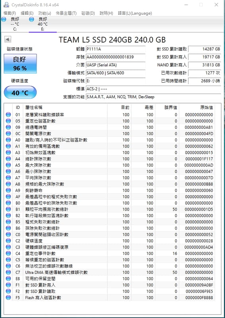The height and width of the screenshot is (318, 225).
Task: Click the blue status orb for attribute A7
Action: coord(8,178)
